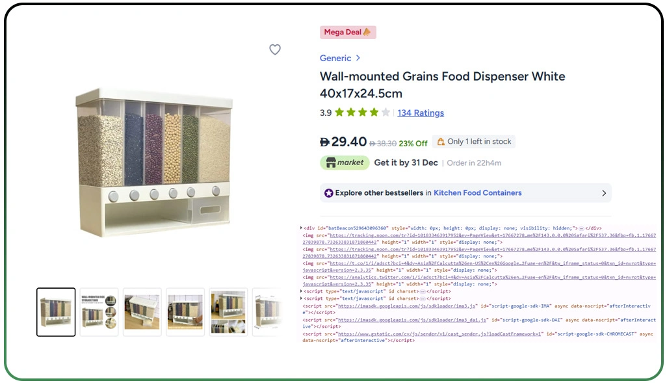Click the imasdk.googleapis.com ima3.js URL
667x383 pixels.
click(x=384, y=306)
